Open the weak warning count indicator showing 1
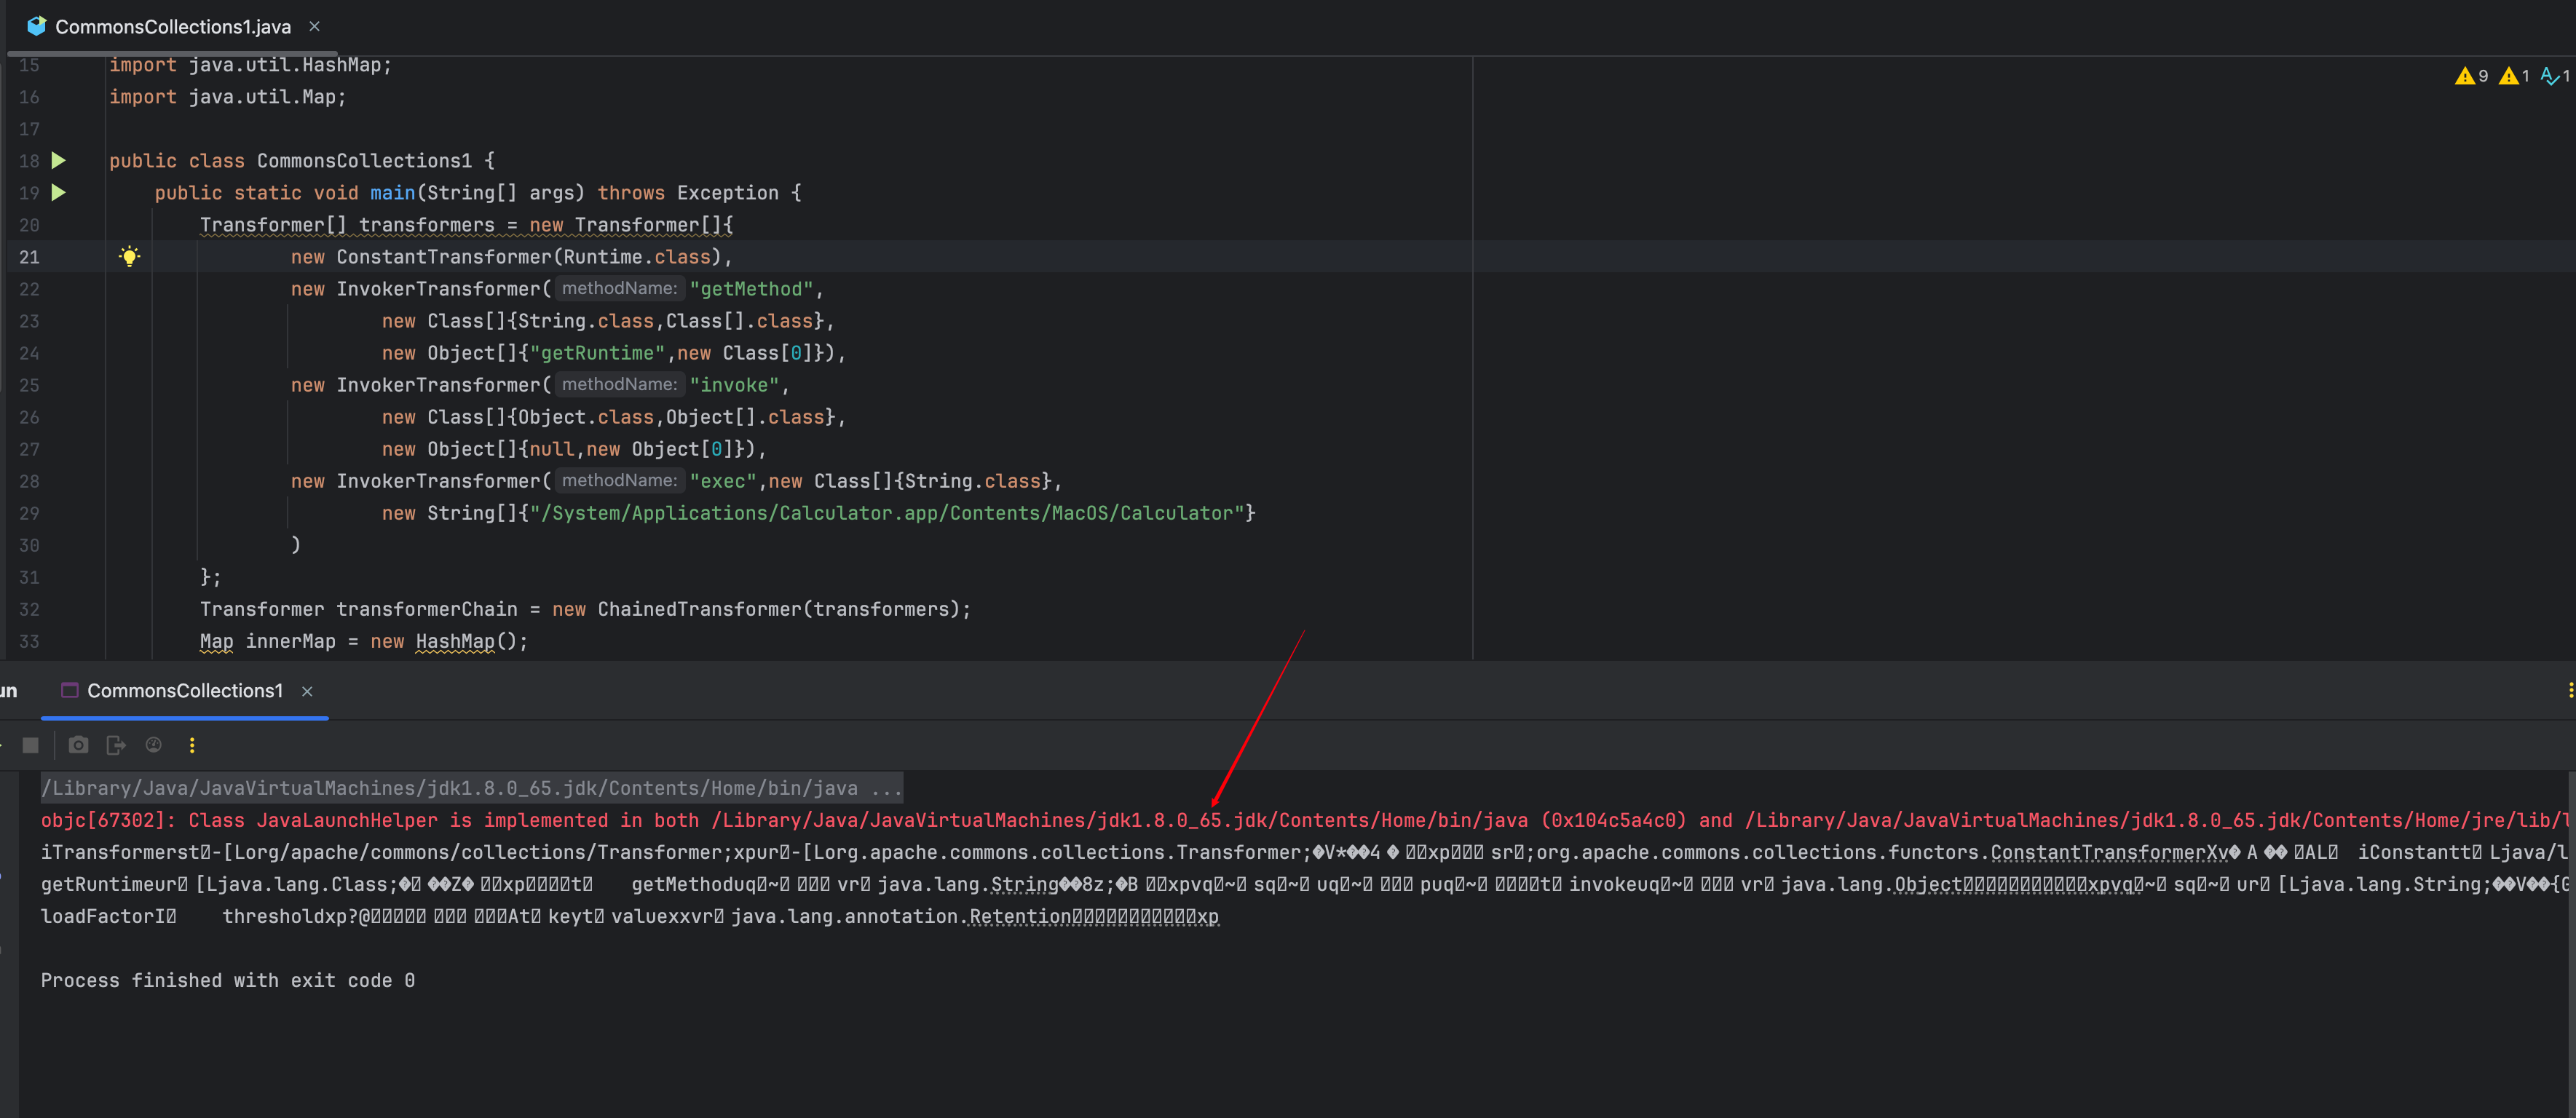2576x1118 pixels. tap(2514, 76)
